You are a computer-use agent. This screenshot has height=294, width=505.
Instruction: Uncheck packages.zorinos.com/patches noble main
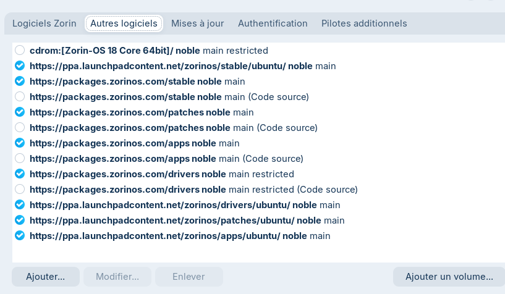20,112
